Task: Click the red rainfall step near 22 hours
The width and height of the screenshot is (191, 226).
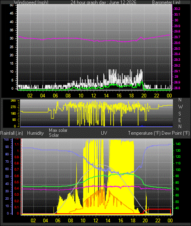Action: (159, 209)
